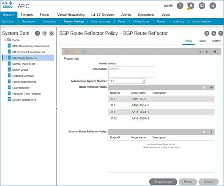Add an External Route Reflector node with plus
The height and width of the screenshot is (186, 224).
212,132
